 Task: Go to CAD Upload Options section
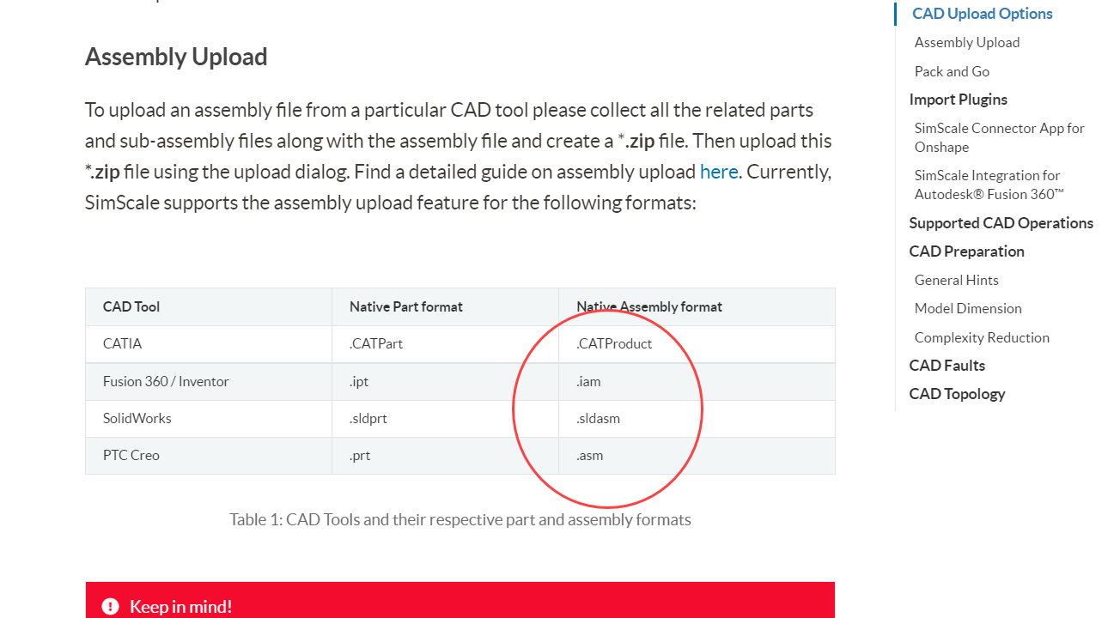(x=982, y=14)
